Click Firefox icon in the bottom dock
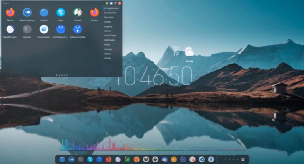 [109, 159]
